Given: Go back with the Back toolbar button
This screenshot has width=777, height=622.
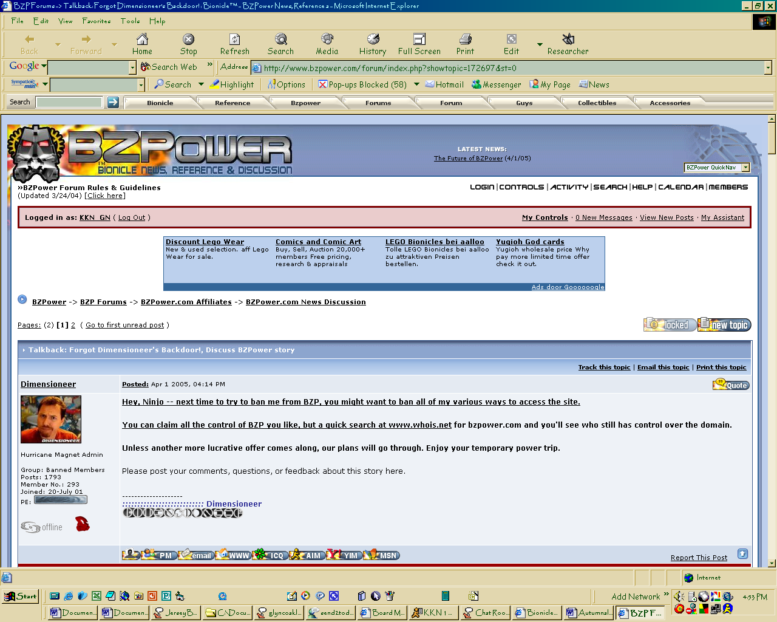Looking at the screenshot, I should click(x=29, y=45).
